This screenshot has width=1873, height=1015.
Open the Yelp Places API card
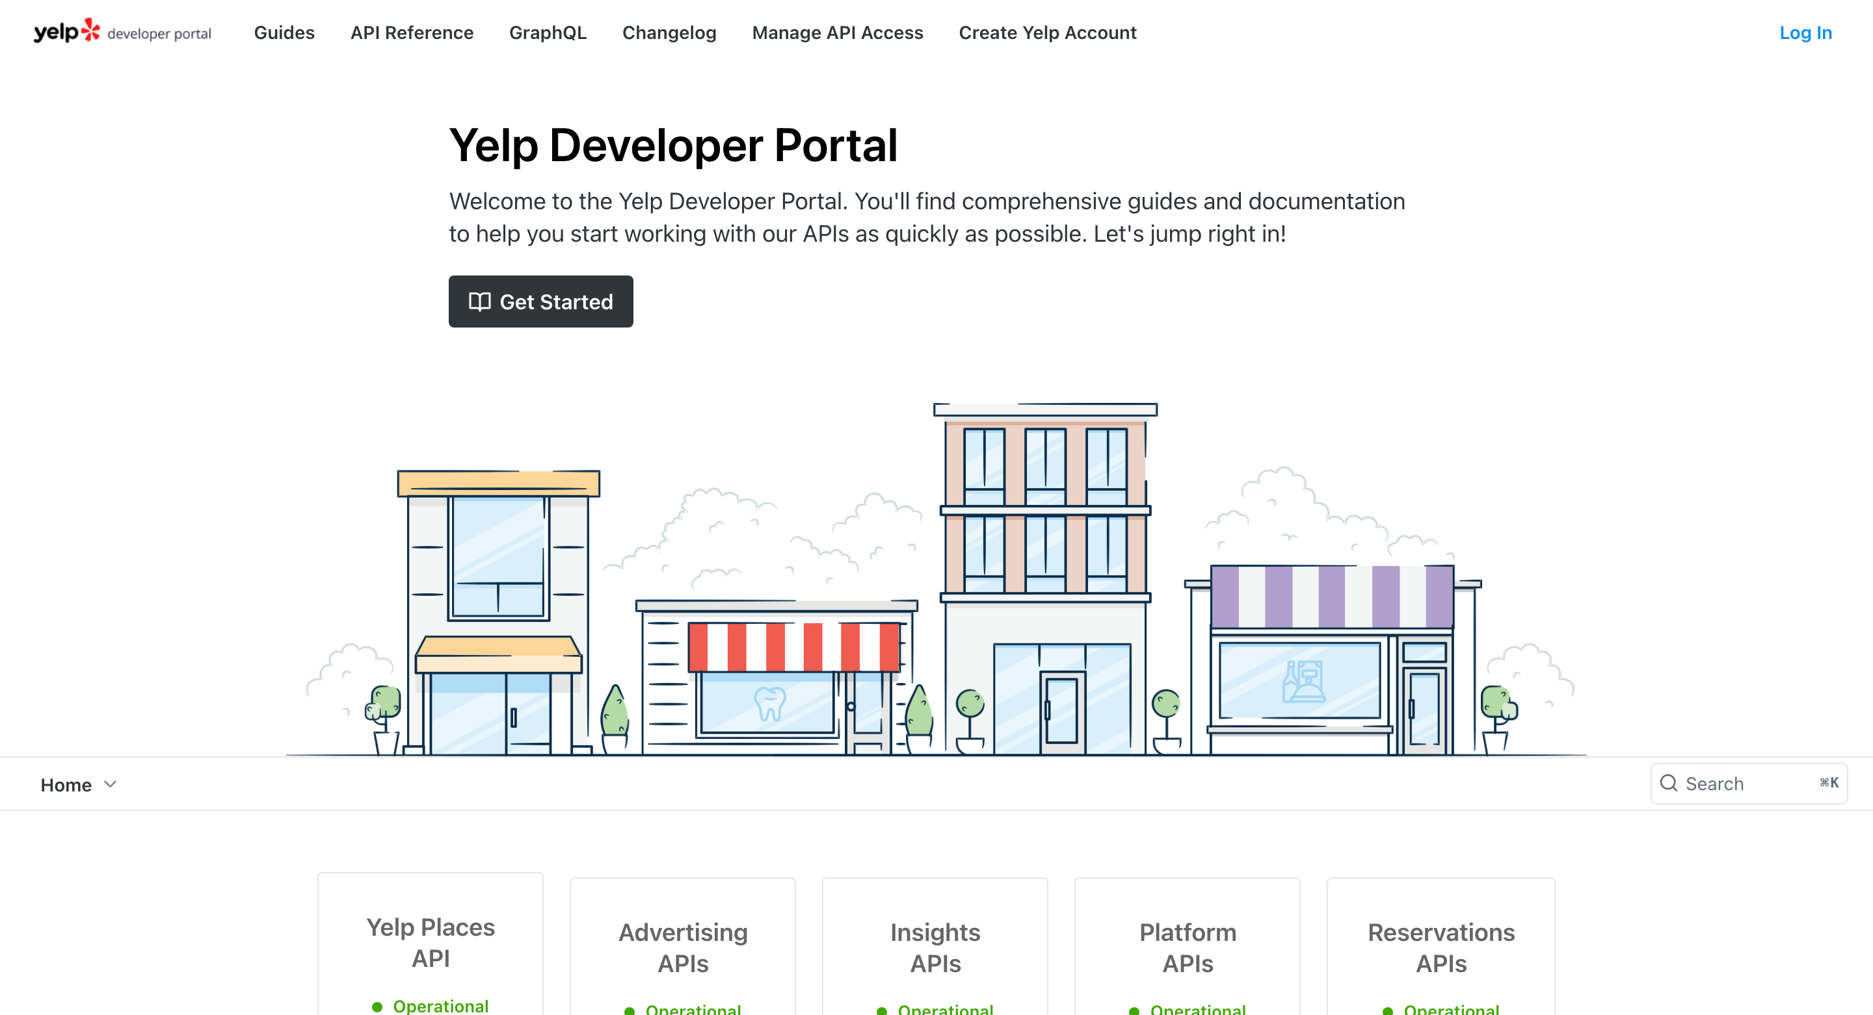[431, 944]
